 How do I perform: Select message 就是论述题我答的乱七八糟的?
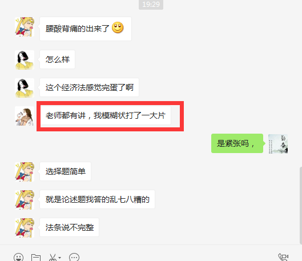97,199
